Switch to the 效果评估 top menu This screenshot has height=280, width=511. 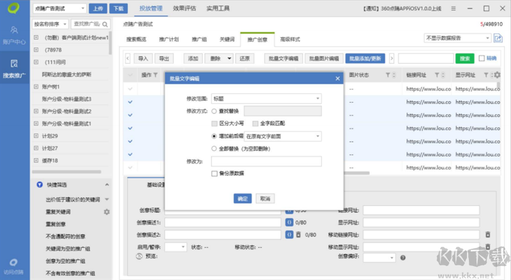pos(185,9)
